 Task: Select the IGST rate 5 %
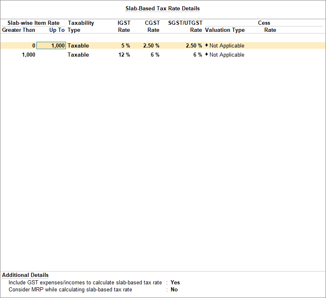(126, 45)
